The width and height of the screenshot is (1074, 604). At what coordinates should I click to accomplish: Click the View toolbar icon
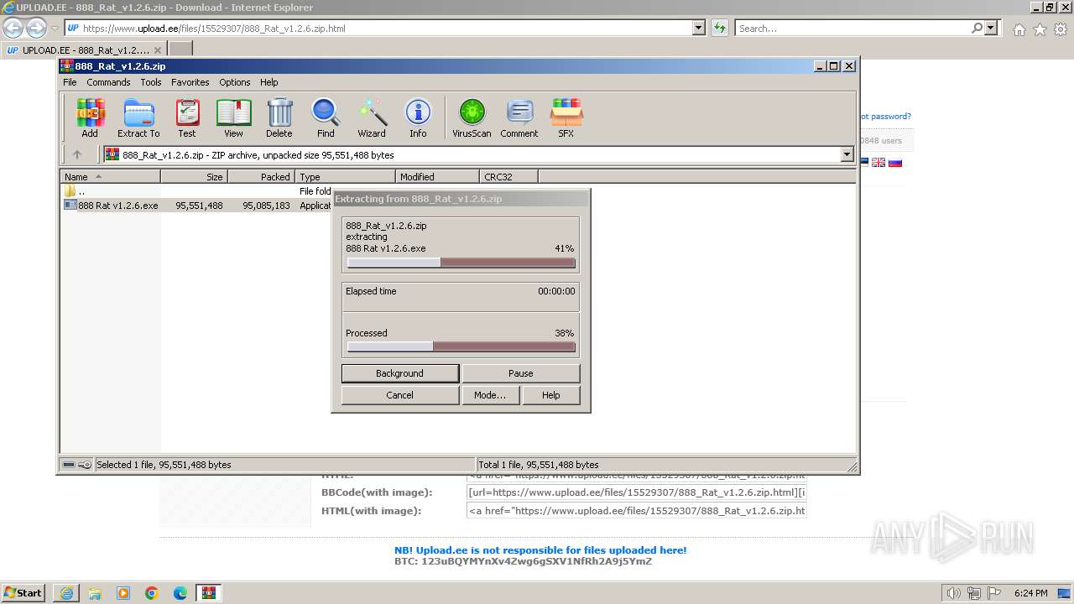point(233,117)
